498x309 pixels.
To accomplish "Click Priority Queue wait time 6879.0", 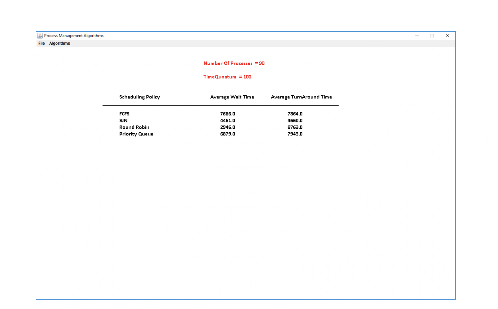I will pos(227,134).
